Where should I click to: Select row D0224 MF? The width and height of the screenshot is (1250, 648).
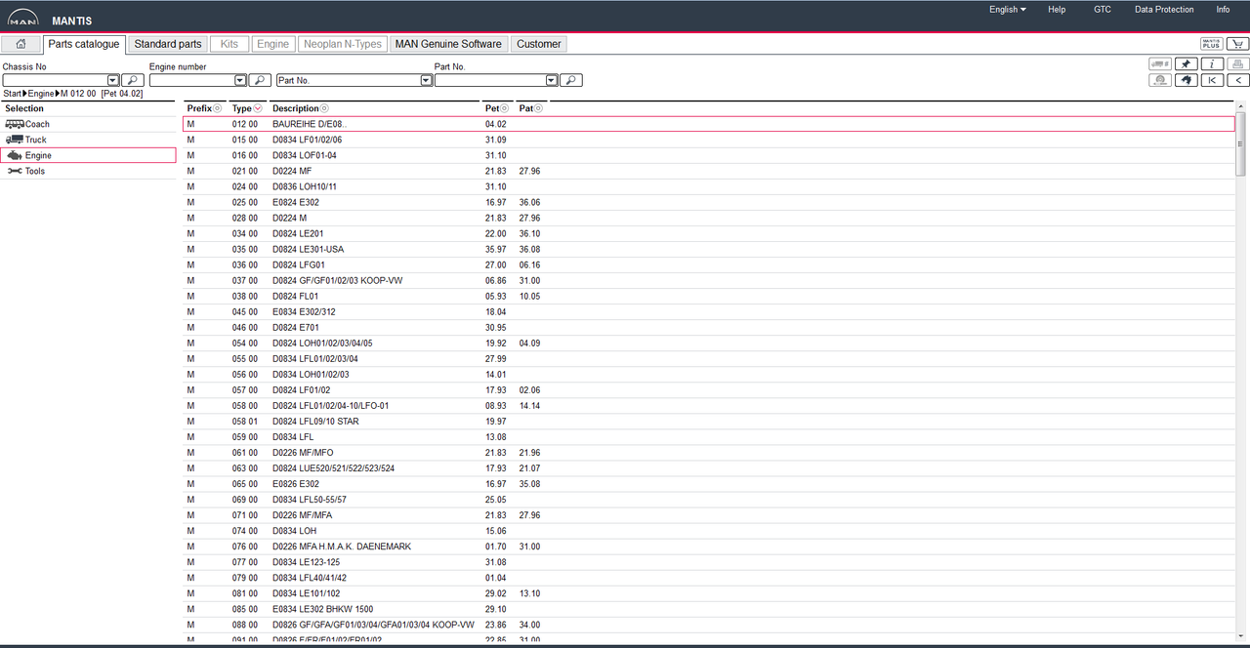(x=709, y=171)
